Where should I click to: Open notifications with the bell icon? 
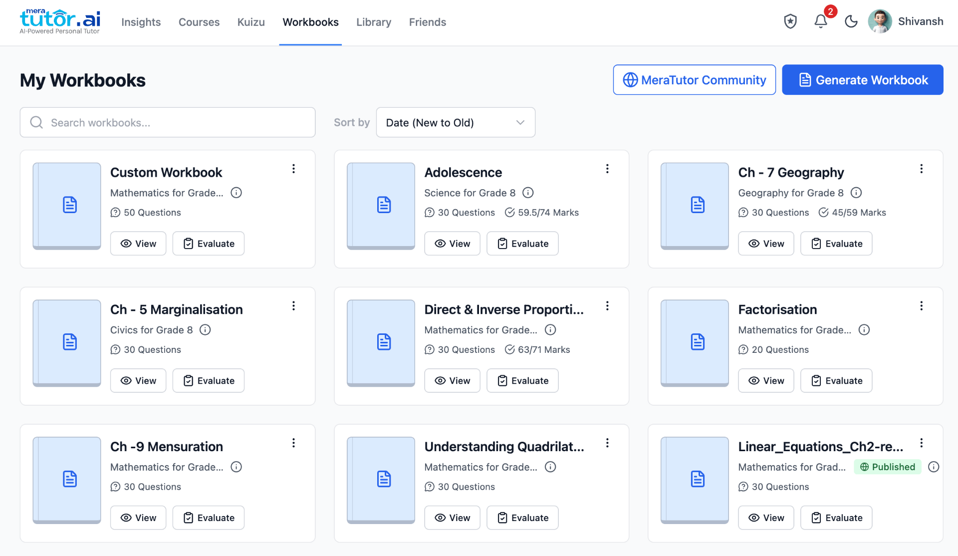pos(820,22)
